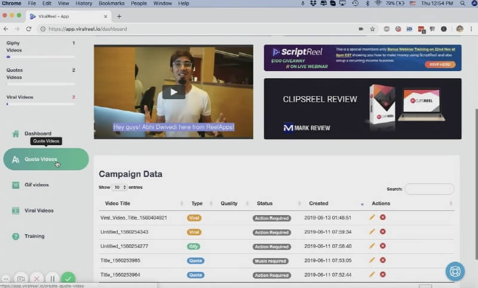Click the page vertical scrollbar
The height and width of the screenshot is (288, 478).
[476, 184]
